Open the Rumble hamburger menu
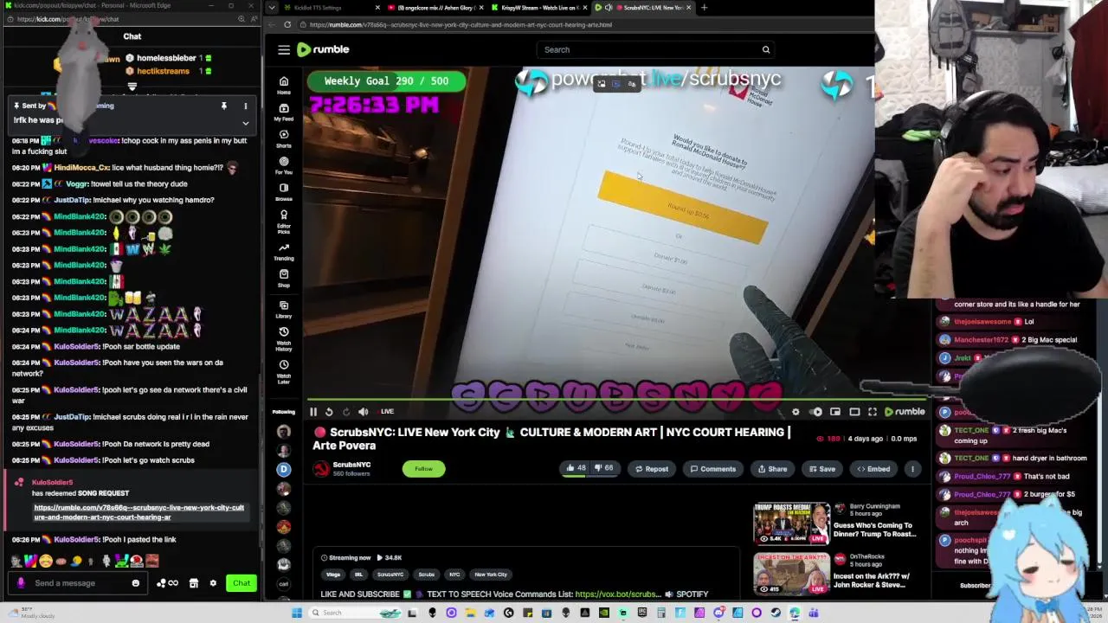 coord(284,49)
